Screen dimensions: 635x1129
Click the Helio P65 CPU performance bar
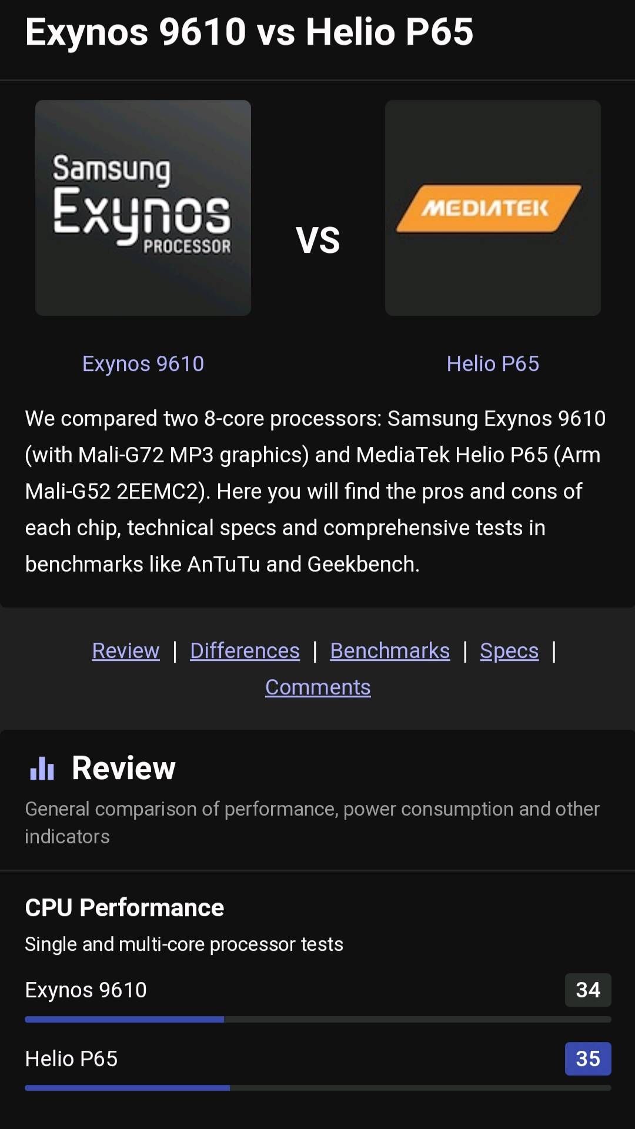coord(317,1088)
